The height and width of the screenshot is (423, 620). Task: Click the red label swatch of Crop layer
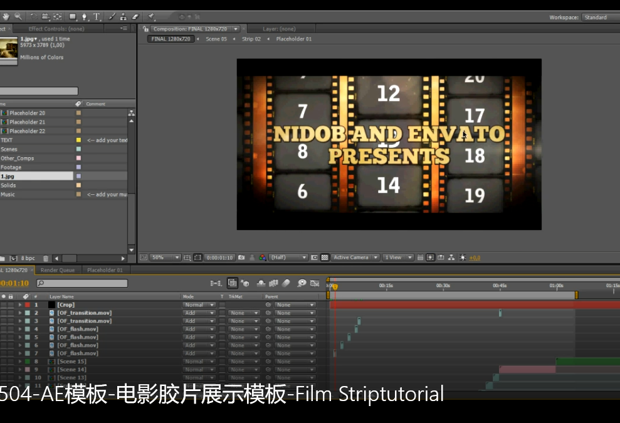click(28, 305)
